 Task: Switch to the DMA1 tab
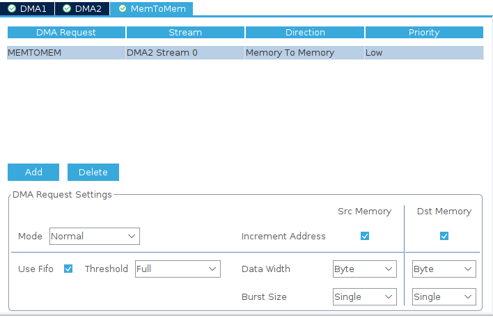[x=28, y=9]
